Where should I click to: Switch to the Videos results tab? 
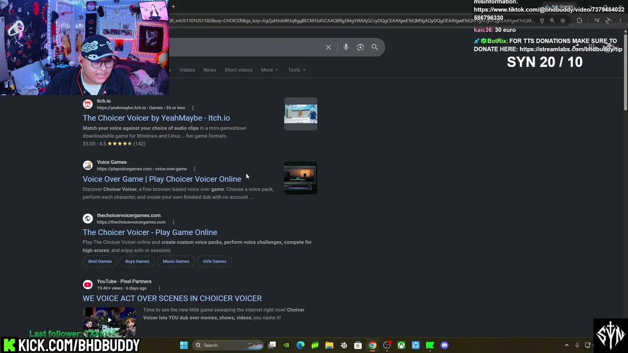(x=187, y=70)
